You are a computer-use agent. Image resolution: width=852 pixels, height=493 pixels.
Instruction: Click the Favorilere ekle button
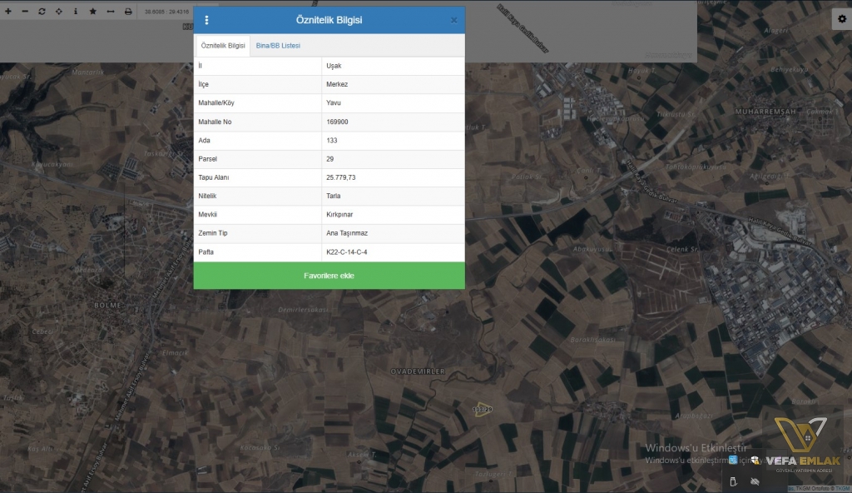[x=329, y=276]
